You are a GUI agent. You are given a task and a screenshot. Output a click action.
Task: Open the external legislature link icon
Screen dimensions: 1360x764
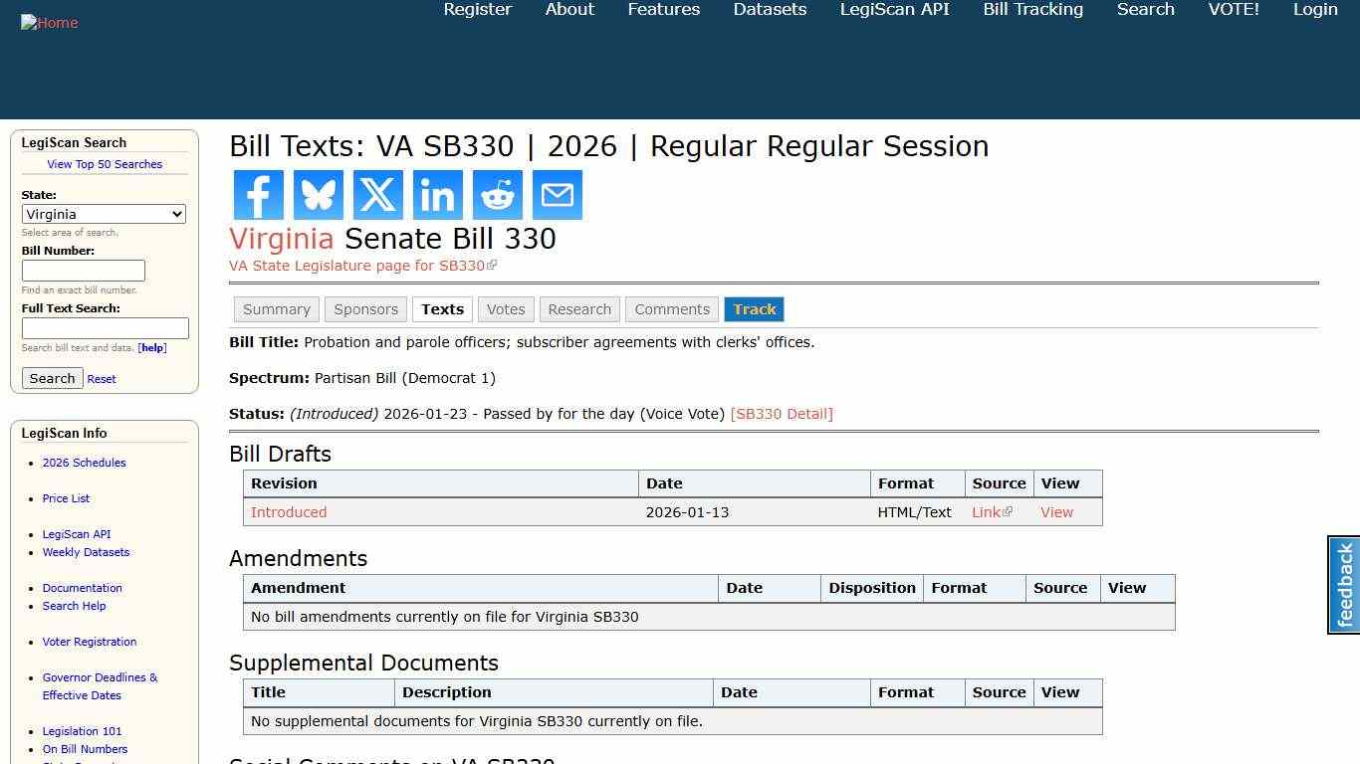click(494, 264)
